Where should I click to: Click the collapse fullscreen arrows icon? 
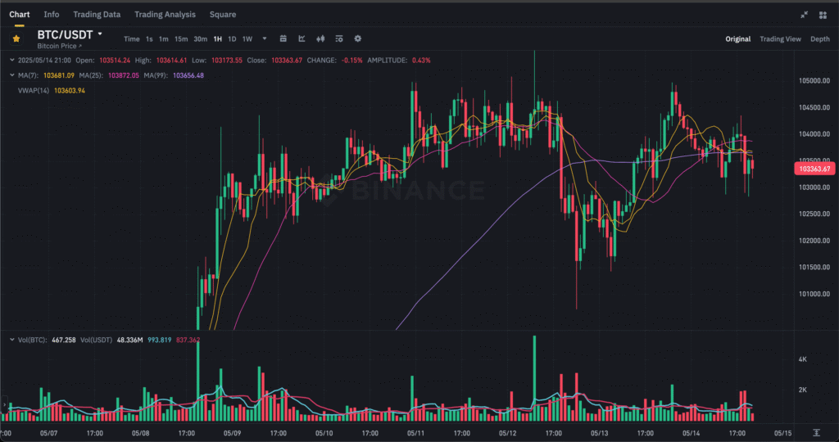click(x=804, y=15)
